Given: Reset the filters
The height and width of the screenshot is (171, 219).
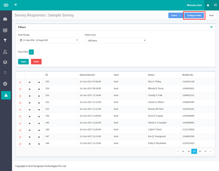Looking at the screenshot, I should point(36,61).
